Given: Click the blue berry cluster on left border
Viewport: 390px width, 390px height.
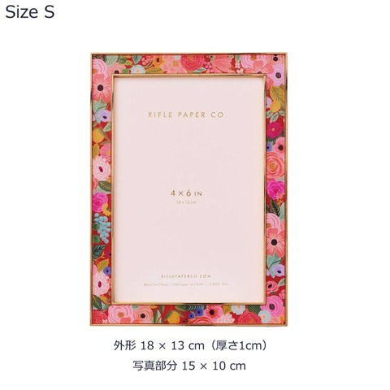Looking at the screenshot, I should 103,227.
